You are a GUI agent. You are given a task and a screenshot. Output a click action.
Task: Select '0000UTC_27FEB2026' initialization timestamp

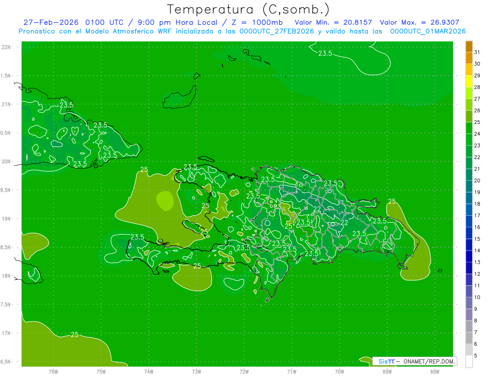point(277,31)
